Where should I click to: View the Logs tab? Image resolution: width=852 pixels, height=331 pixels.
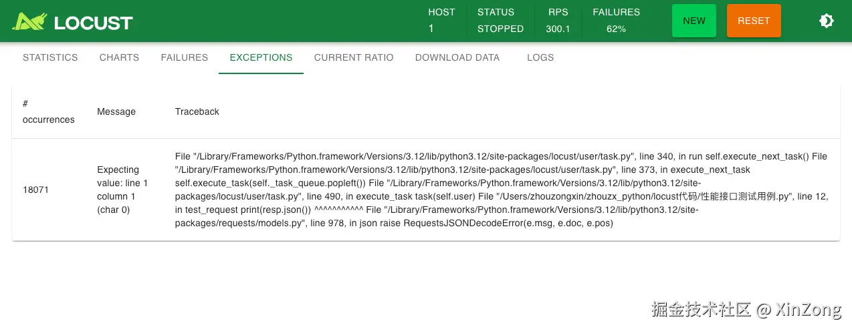[540, 57]
